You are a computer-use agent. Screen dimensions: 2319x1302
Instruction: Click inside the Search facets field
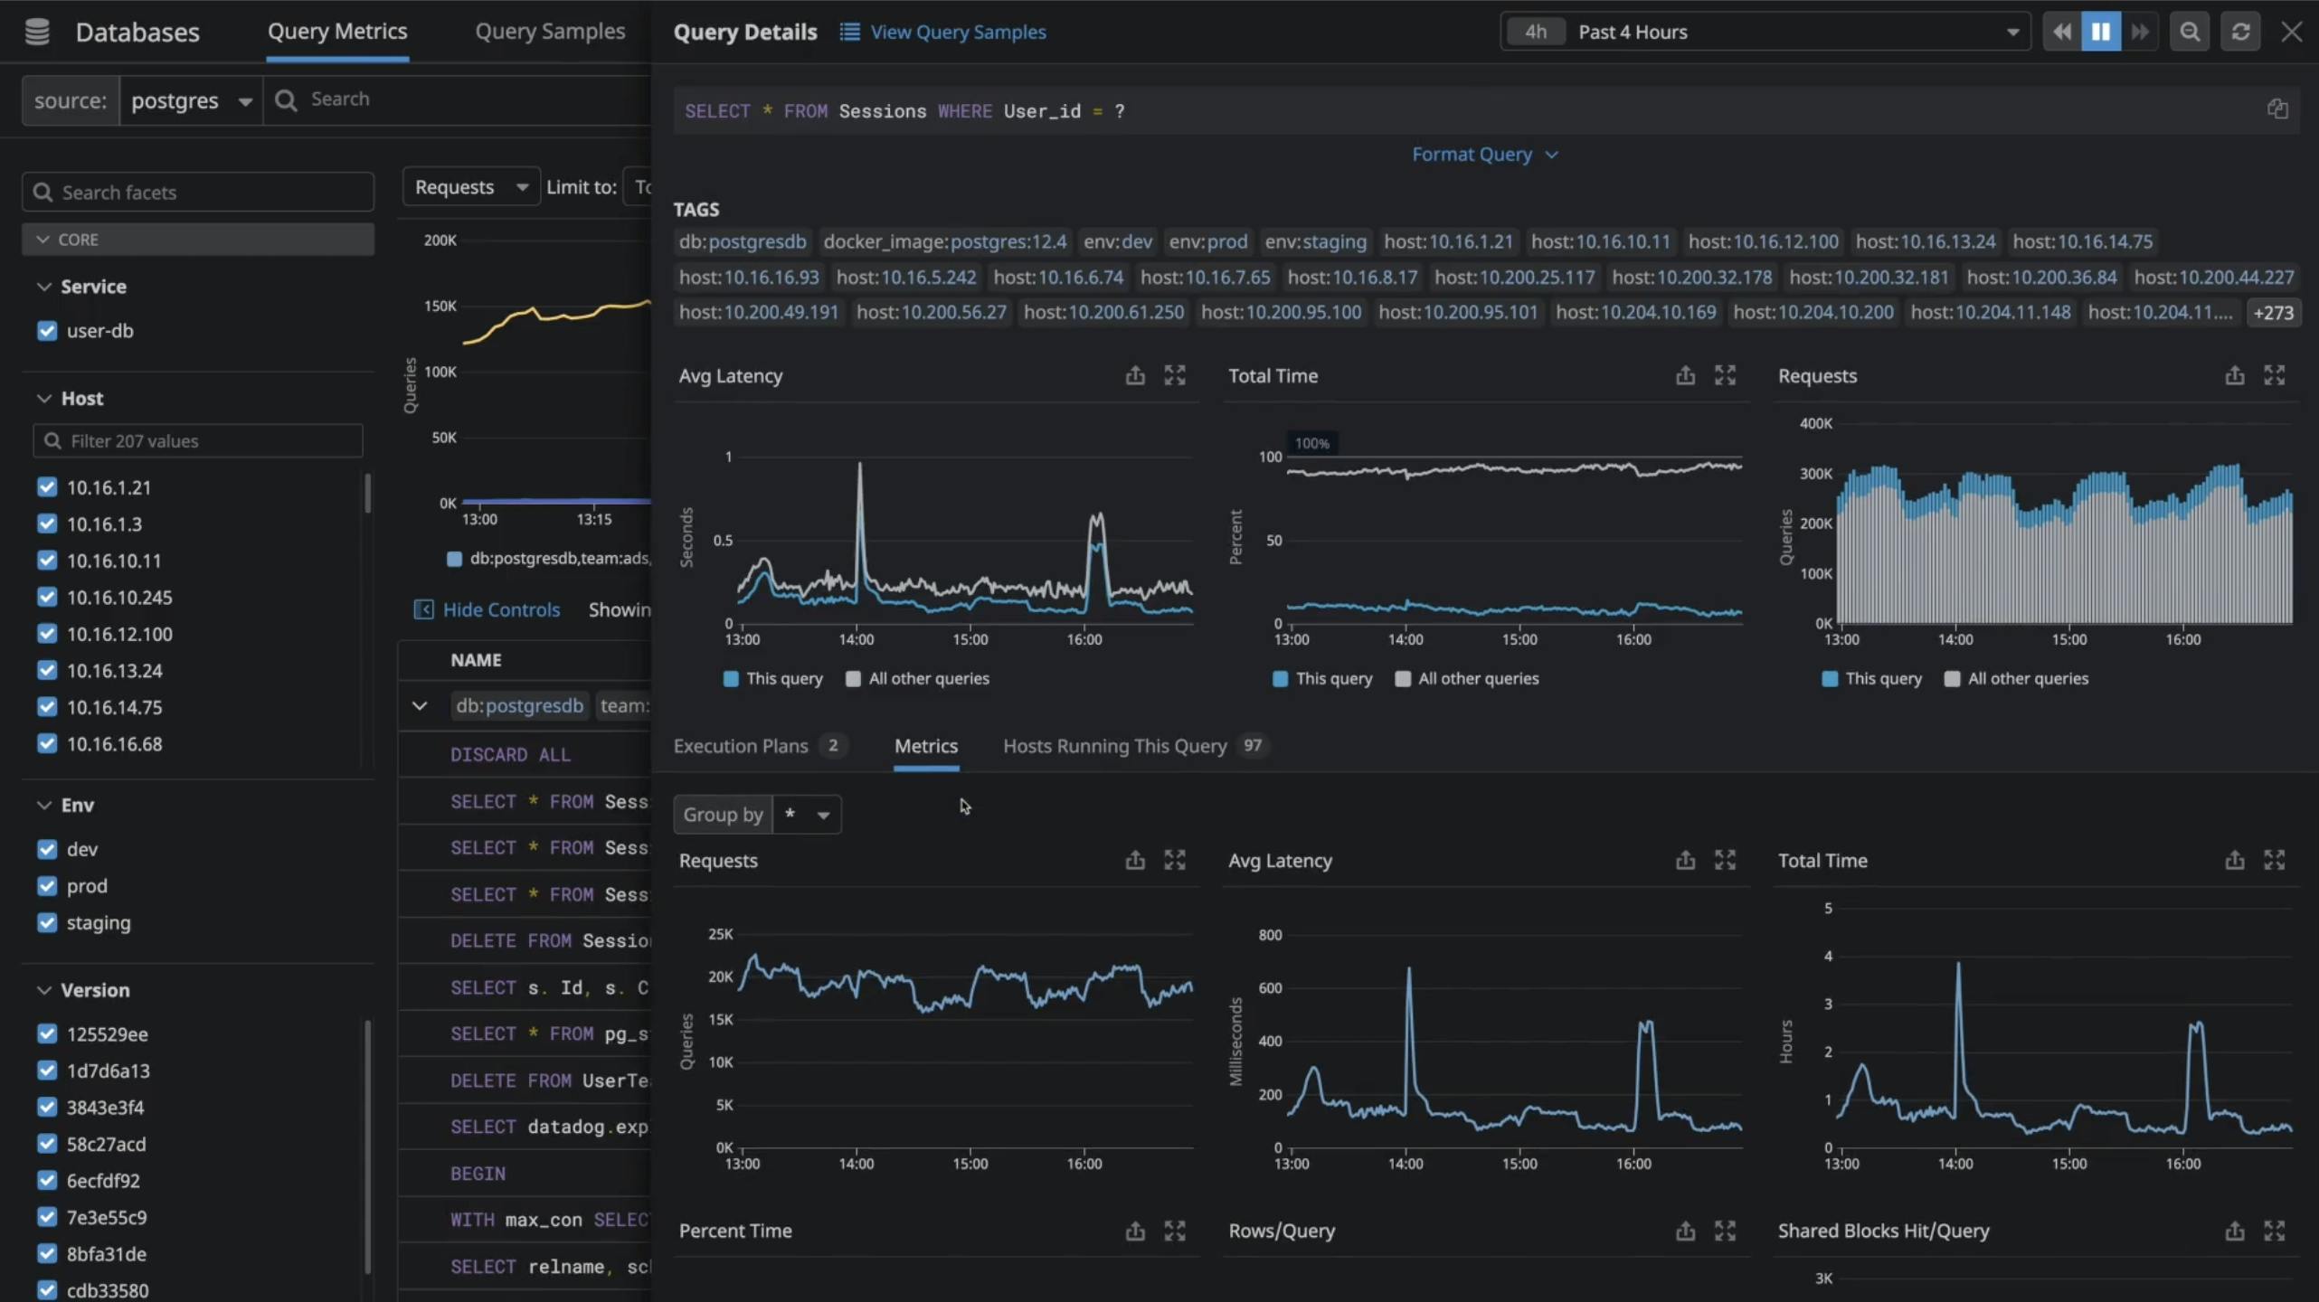[x=198, y=192]
